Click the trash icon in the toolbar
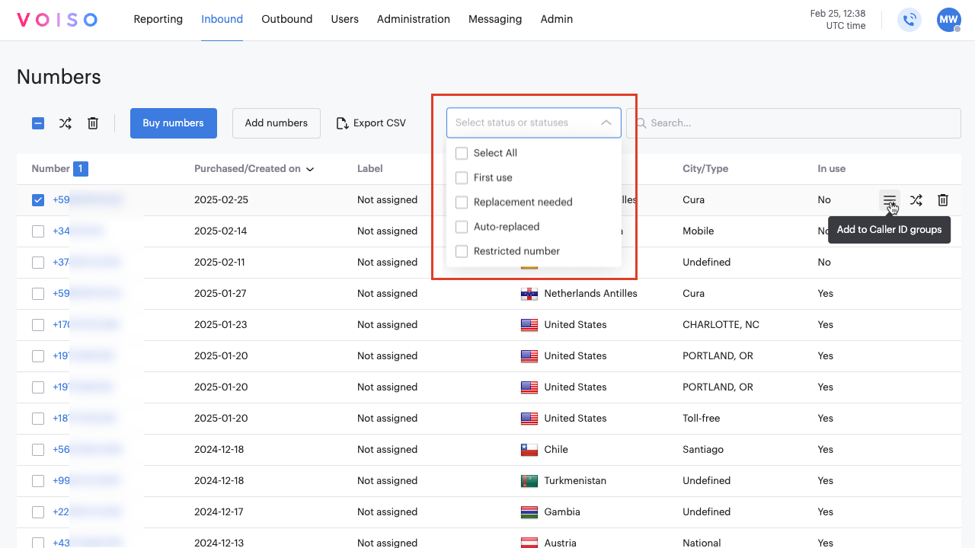 tap(92, 123)
